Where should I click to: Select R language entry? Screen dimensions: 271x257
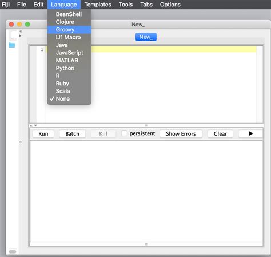pos(69,76)
